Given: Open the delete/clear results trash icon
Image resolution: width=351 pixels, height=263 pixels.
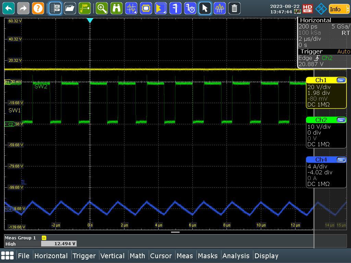Looking at the screenshot, I should pyautogui.click(x=234, y=8).
